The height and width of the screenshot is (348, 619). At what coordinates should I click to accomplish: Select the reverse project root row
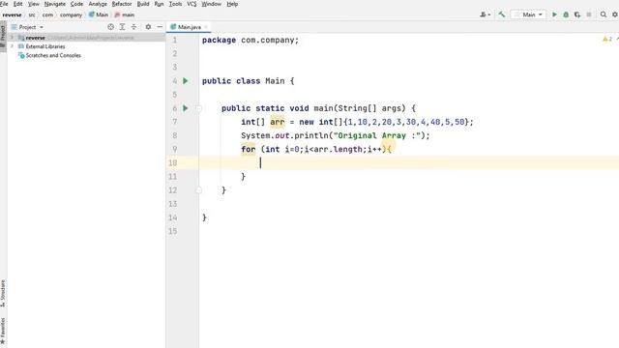pyautogui.click(x=86, y=38)
